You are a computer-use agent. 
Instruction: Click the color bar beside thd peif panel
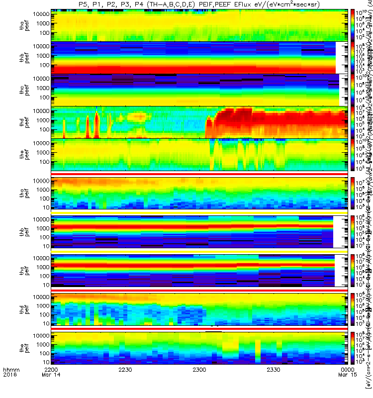353,309
